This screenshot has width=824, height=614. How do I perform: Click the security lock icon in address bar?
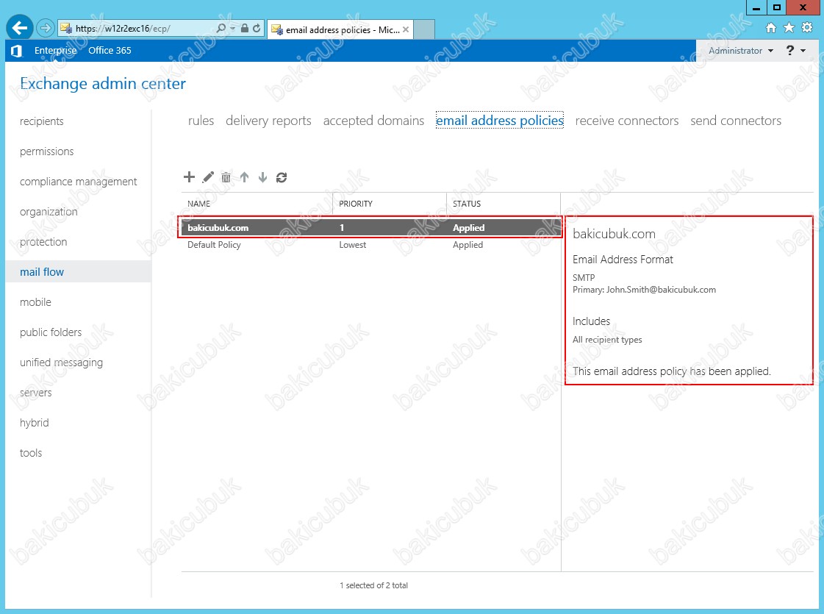pos(244,29)
